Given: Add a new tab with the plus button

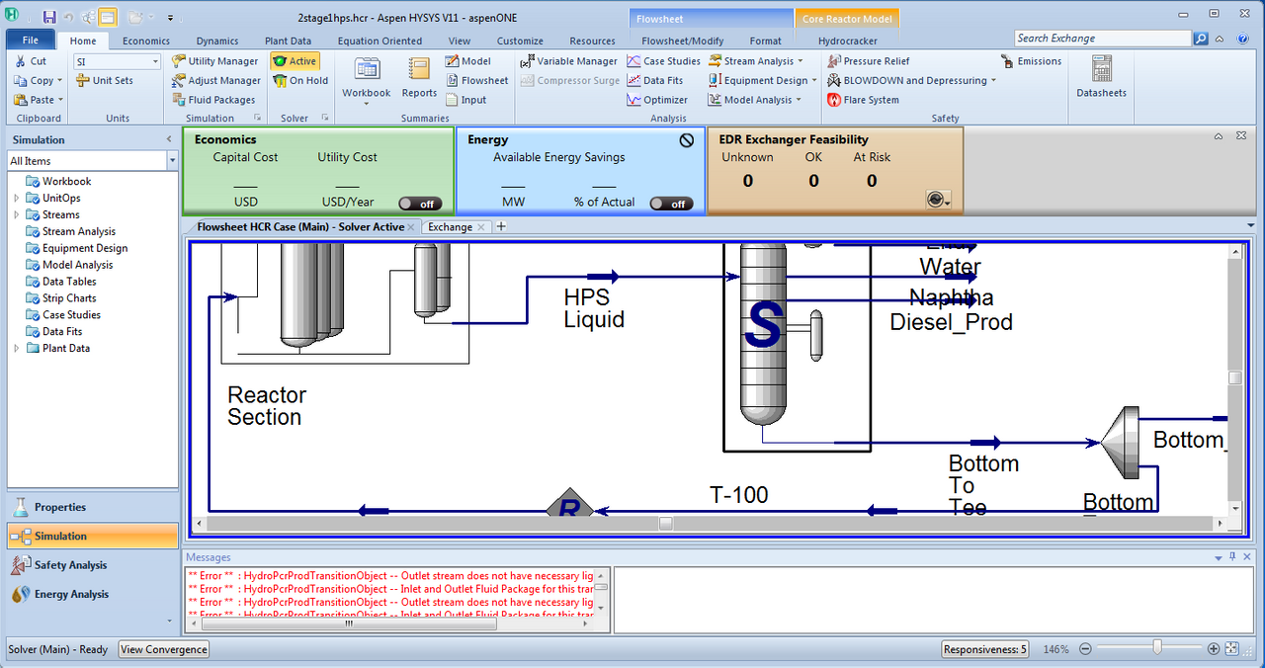Looking at the screenshot, I should [501, 226].
